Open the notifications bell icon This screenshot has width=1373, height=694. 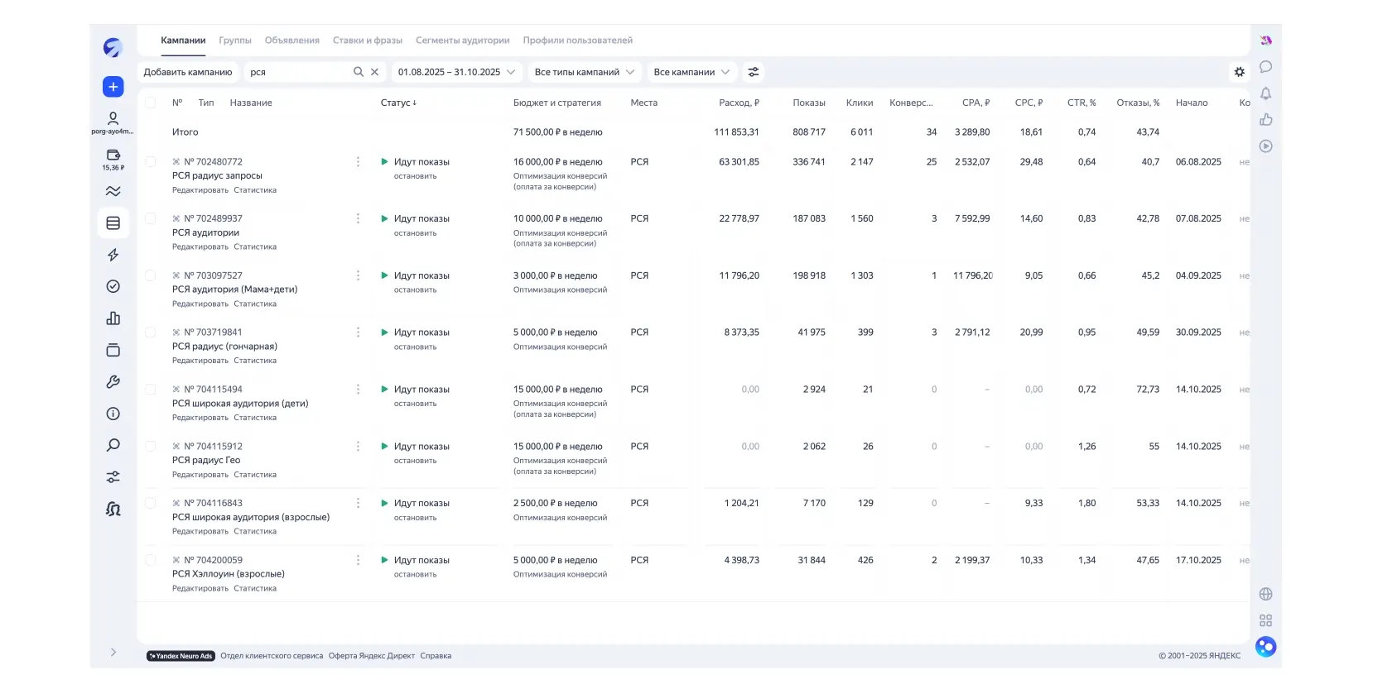(x=1265, y=93)
